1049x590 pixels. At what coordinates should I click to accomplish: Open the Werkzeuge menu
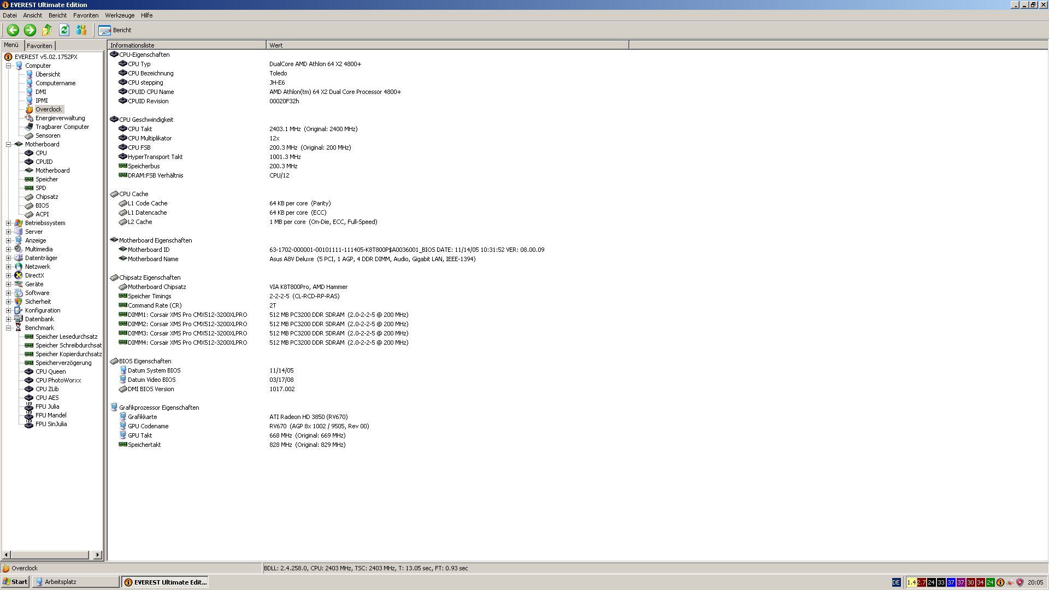(x=120, y=15)
